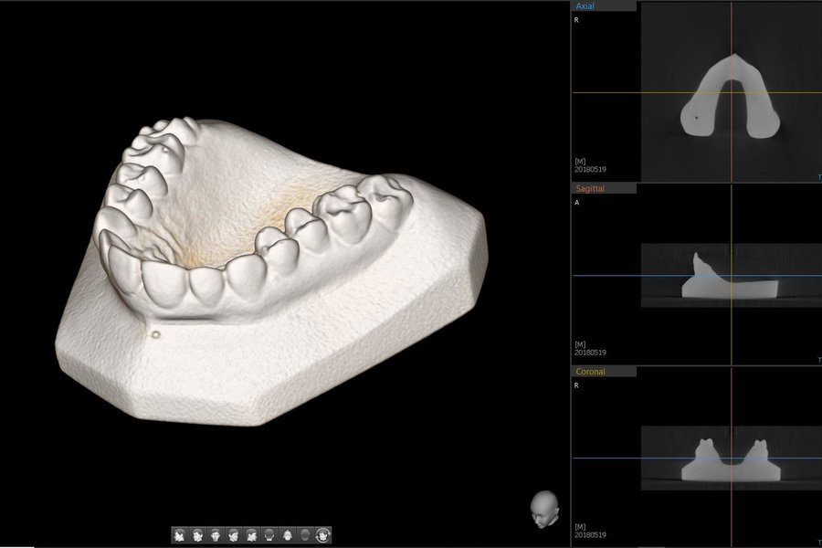Click the [M] label in the Sagittal pane
Image resolution: width=822 pixels, height=548 pixels.
pos(581,343)
